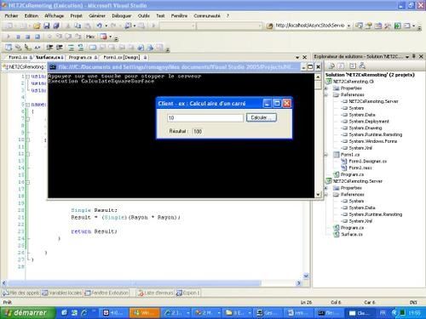
Task: Click the Calculer button
Action: pyautogui.click(x=262, y=117)
